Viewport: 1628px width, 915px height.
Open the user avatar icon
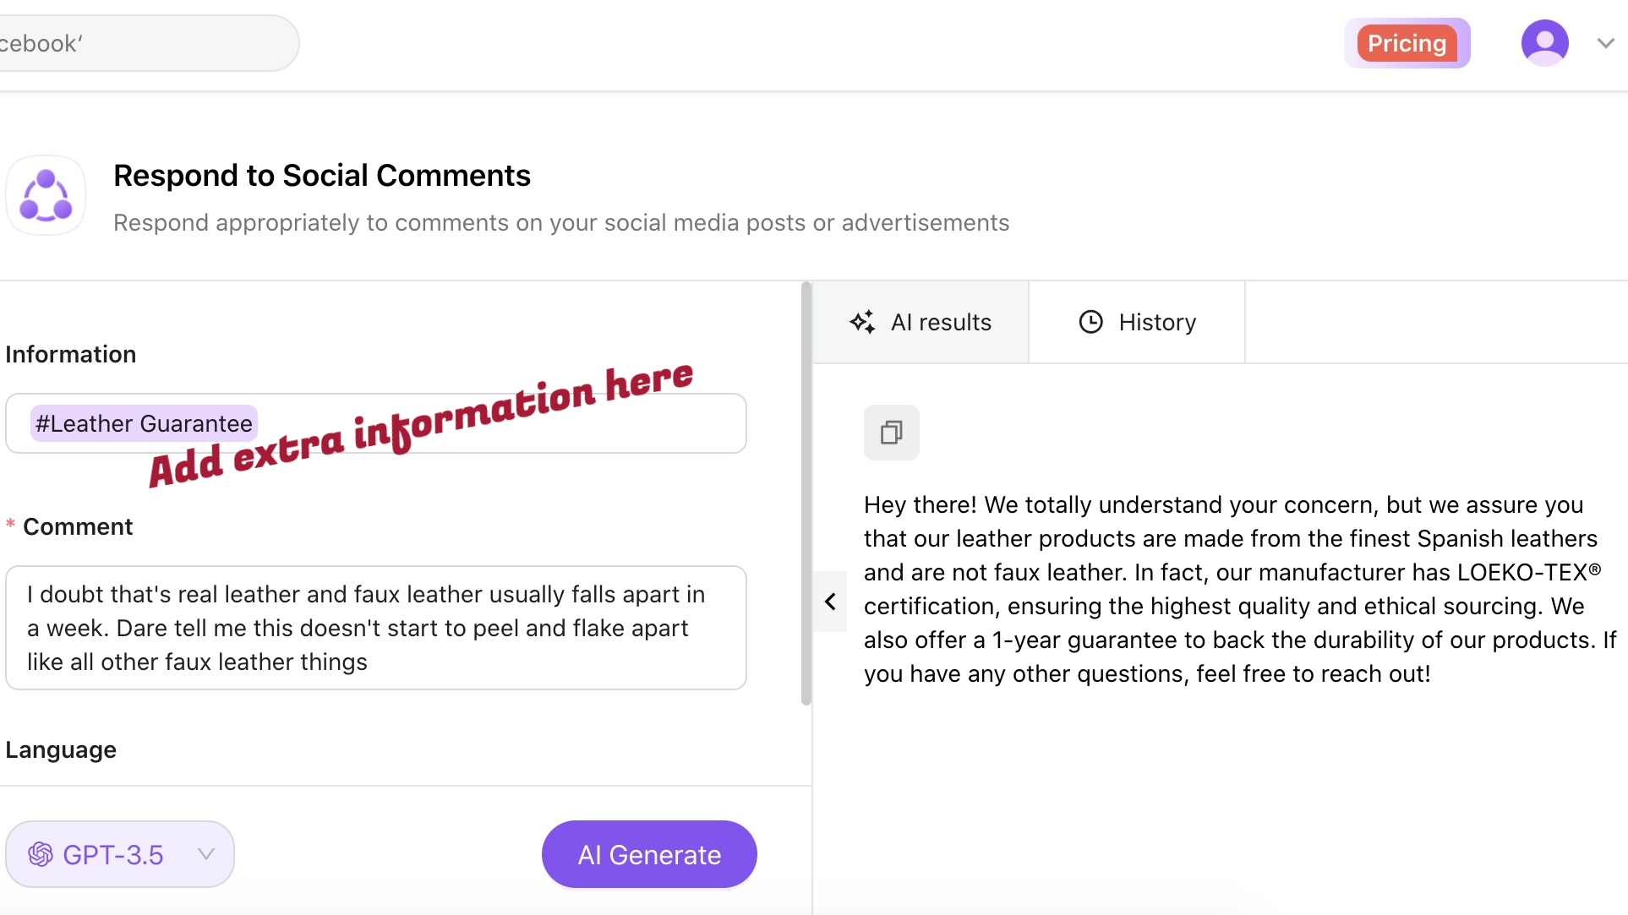[1544, 42]
